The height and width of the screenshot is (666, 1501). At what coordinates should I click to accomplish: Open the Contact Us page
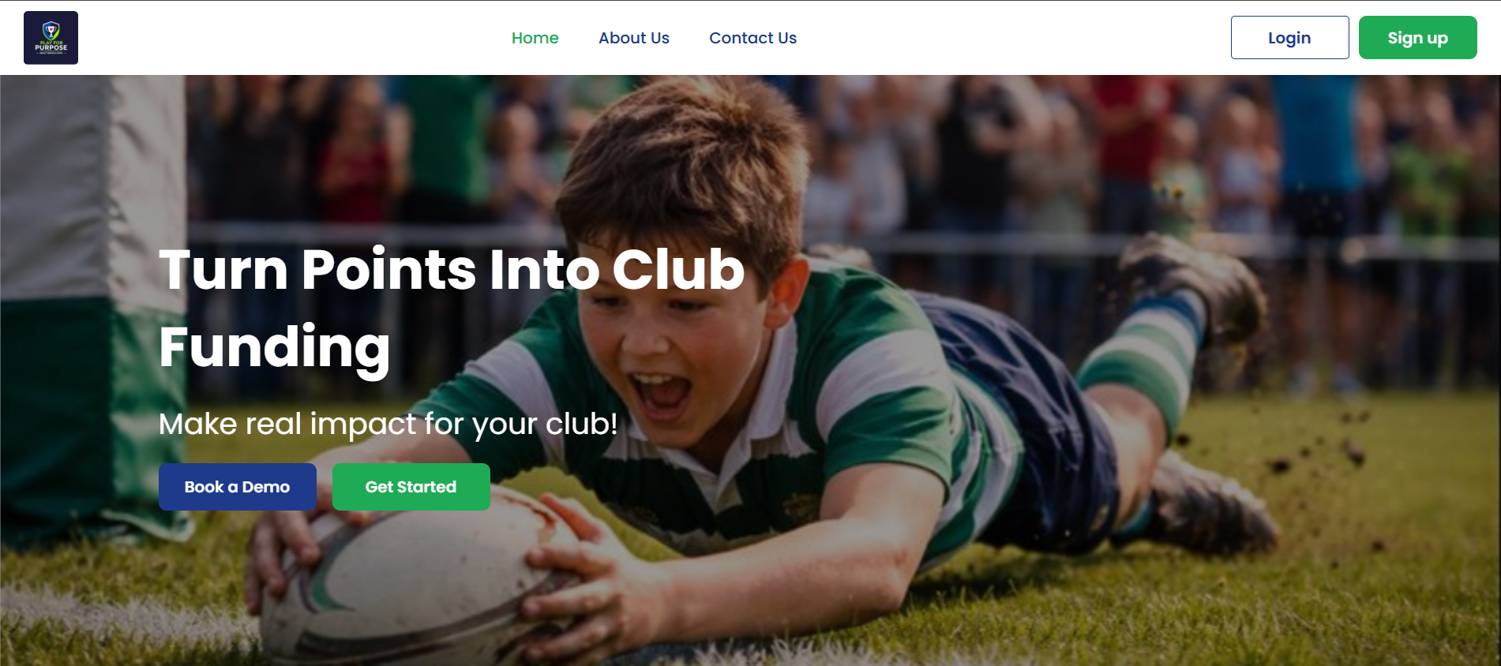[752, 38]
